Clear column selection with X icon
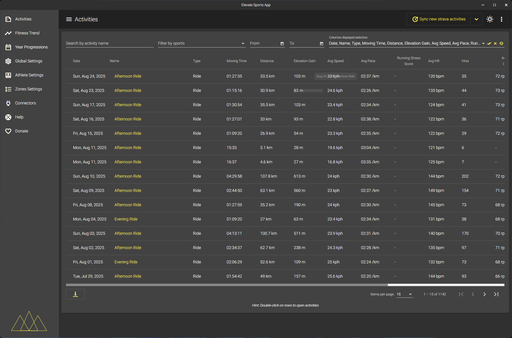Viewport: 512px width, 338px height. coord(495,43)
